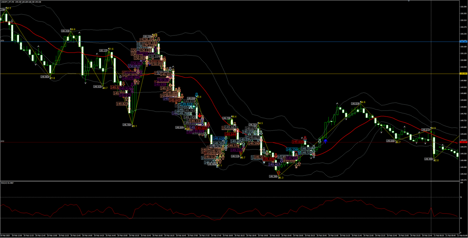Click the zigzag value 51.6
This screenshot has width=468, height=238.
111,49
